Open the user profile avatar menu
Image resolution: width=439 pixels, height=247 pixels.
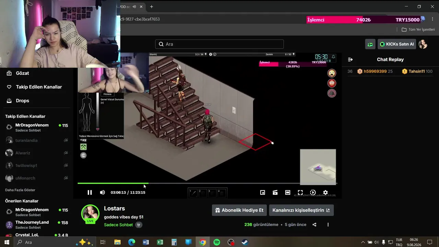point(423,44)
